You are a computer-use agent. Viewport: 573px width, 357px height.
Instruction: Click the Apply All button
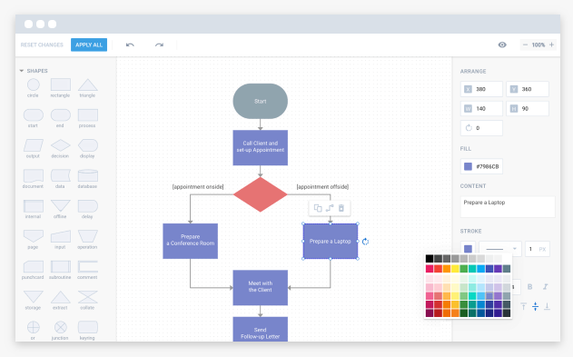[x=89, y=45]
